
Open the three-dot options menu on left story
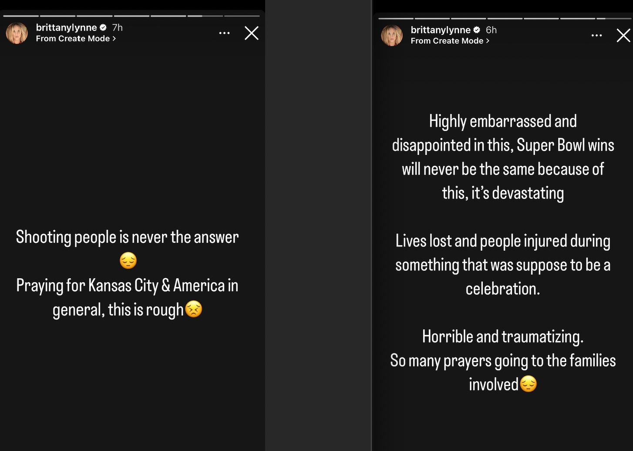pos(225,33)
